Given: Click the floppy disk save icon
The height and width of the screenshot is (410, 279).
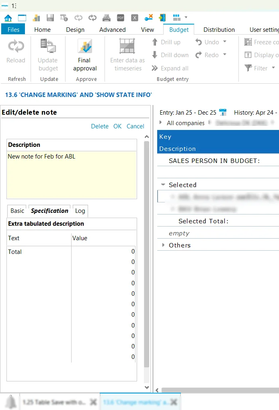Looking at the screenshot, I should point(50,18).
